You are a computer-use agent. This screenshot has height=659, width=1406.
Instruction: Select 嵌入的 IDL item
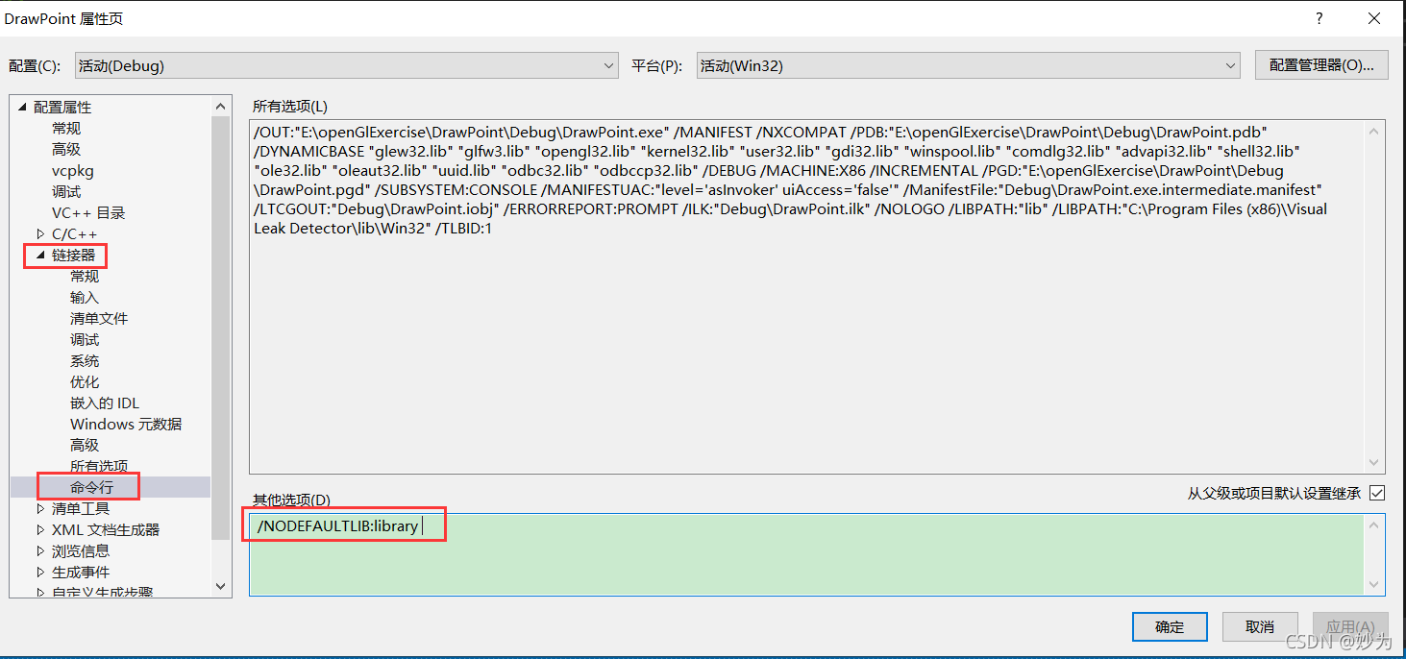pyautogui.click(x=105, y=403)
